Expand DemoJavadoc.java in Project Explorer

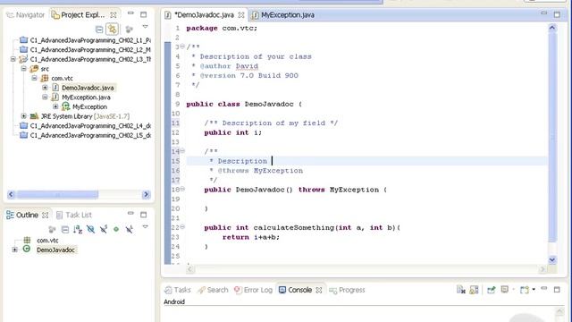45,88
